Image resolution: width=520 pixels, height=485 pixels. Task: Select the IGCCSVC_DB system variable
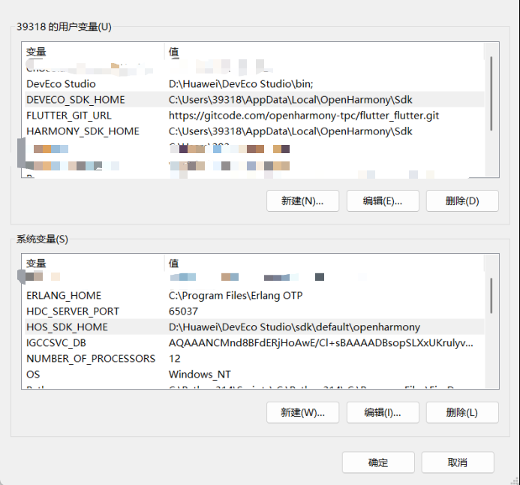[x=254, y=342]
